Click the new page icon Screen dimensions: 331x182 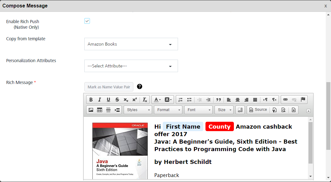294,110
